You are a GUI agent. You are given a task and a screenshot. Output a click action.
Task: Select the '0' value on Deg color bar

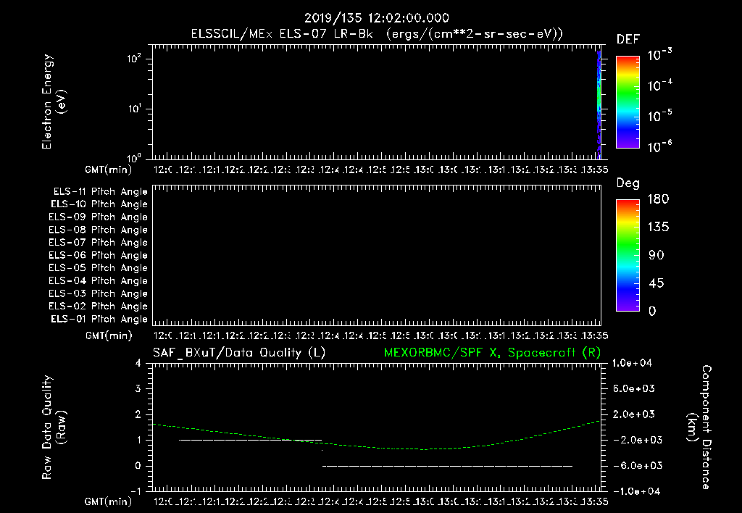click(653, 311)
